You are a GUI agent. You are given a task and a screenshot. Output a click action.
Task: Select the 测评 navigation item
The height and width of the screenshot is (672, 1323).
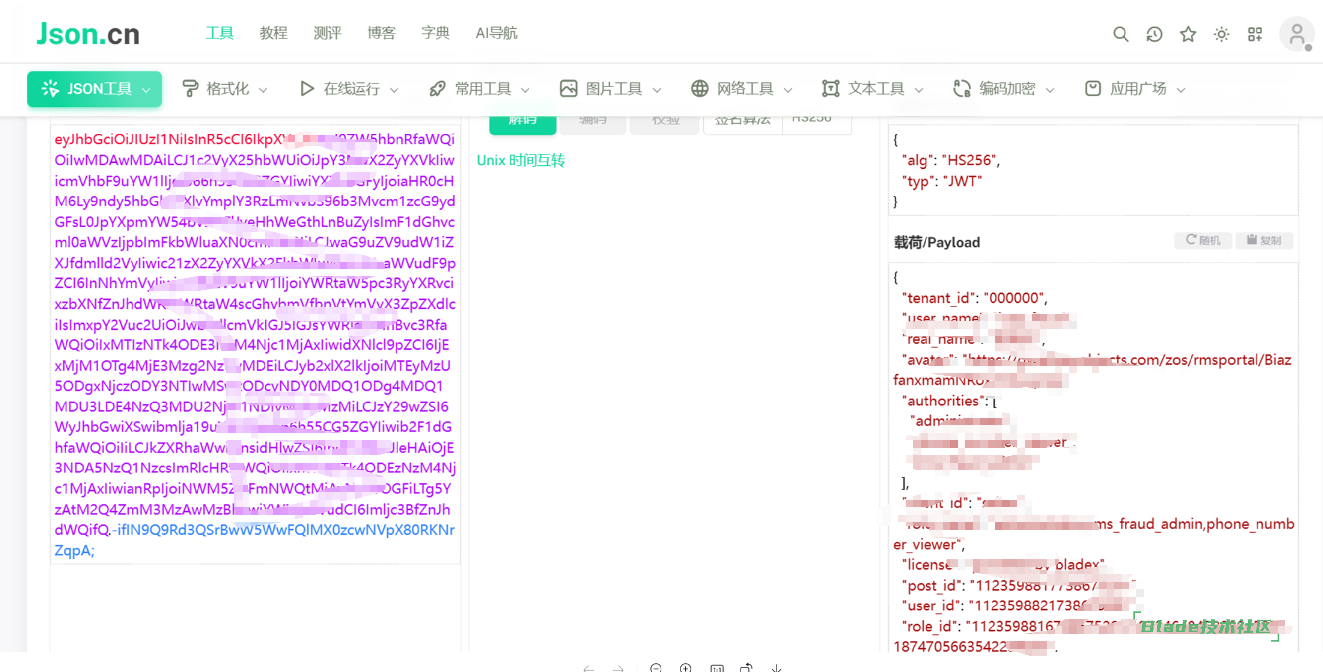(x=327, y=33)
